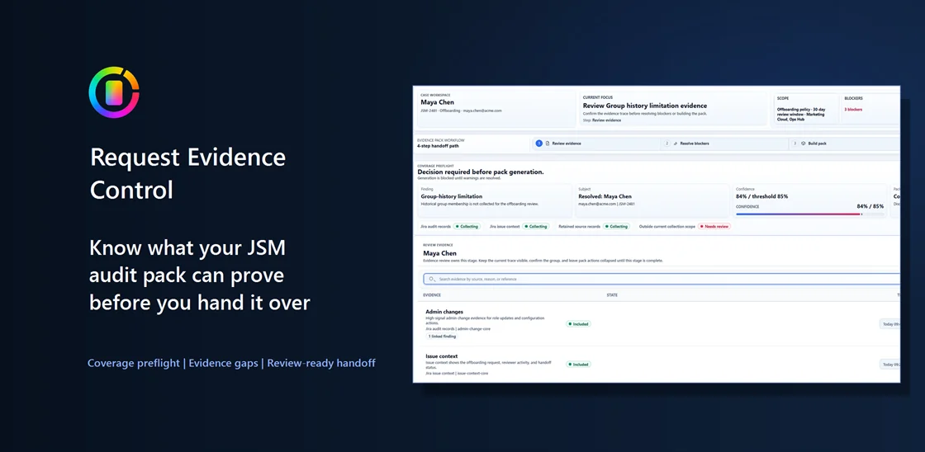
Task: Click Collecting badge for Retained source records
Action: tap(616, 226)
